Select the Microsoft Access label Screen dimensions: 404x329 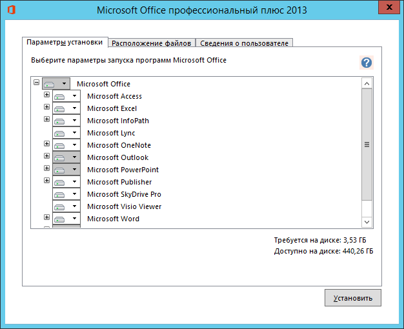pyautogui.click(x=114, y=96)
